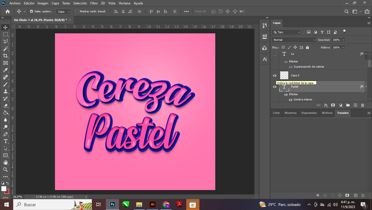Open the Tipo layer filter dropdown
This screenshot has height=210, width=372.
(286, 32)
